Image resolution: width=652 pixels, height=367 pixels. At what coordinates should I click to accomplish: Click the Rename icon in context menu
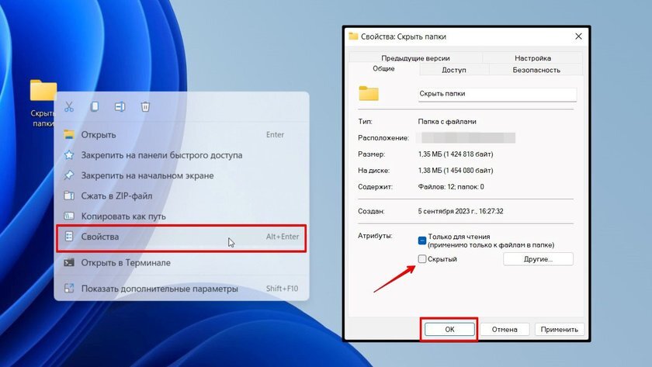120,107
